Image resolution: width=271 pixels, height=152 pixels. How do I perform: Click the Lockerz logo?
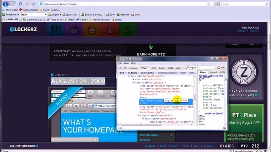click(x=24, y=30)
